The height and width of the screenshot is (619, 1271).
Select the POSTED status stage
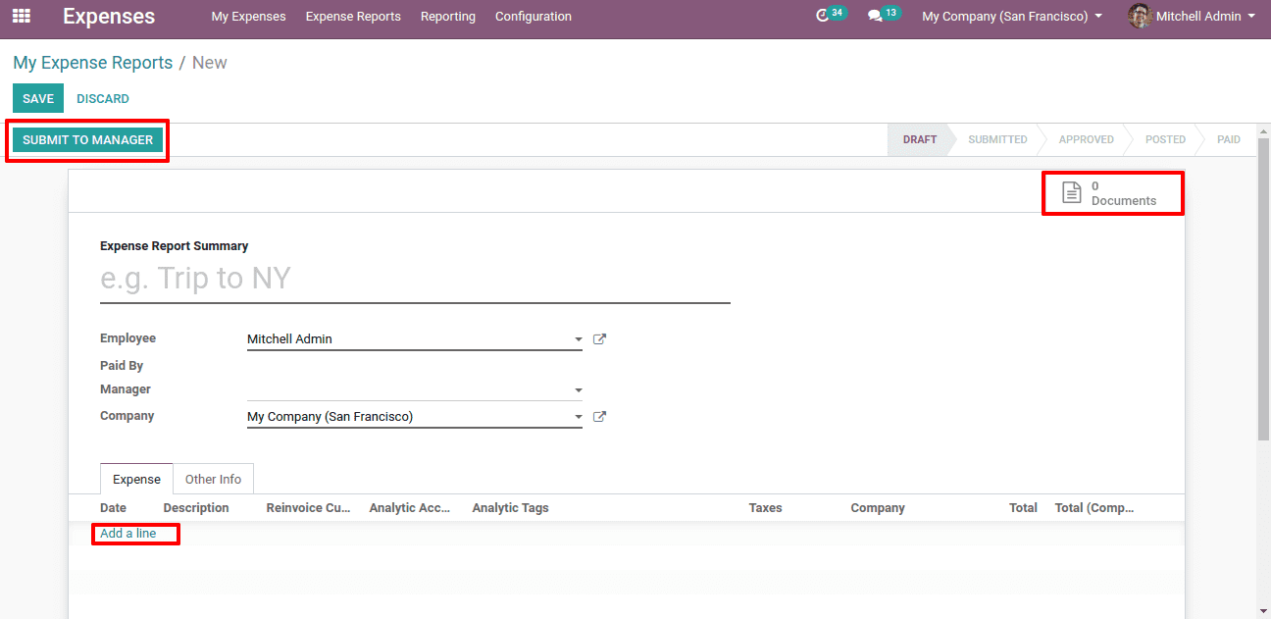(1165, 139)
